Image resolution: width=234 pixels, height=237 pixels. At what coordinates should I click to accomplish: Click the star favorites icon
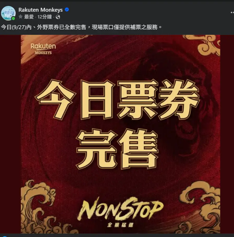pos(21,16)
